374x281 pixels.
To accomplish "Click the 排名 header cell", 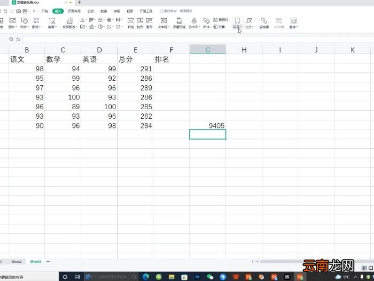I will (x=172, y=59).
